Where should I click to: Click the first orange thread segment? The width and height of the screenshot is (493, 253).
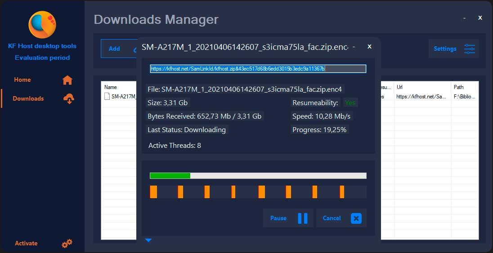tap(153, 192)
